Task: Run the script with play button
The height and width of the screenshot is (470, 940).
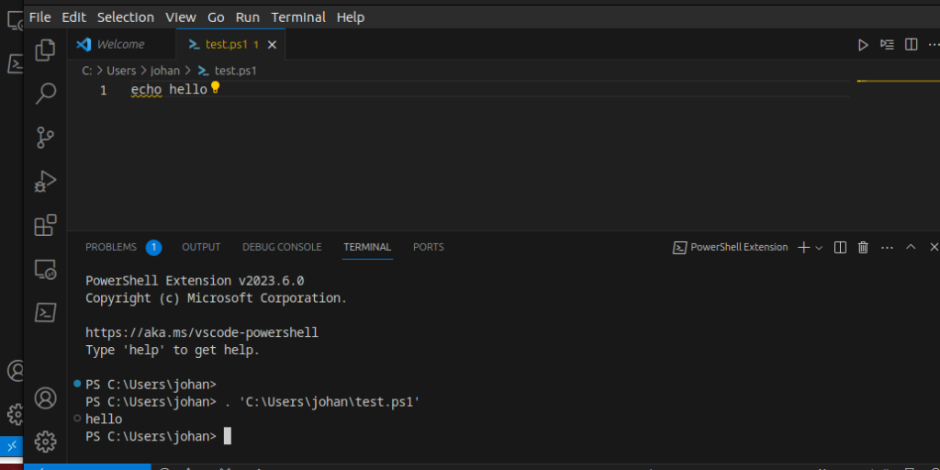Action: click(x=863, y=45)
